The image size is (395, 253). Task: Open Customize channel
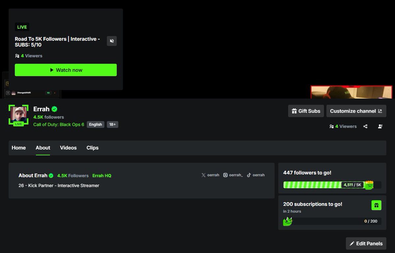tap(356, 111)
